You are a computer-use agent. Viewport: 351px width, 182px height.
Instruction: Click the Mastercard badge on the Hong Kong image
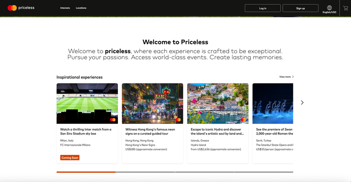[x=178, y=119]
